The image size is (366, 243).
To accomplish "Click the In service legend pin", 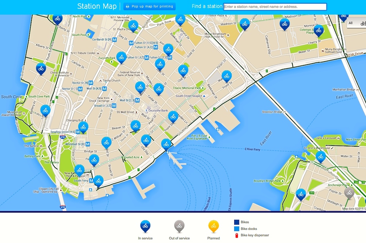I will click(145, 226).
